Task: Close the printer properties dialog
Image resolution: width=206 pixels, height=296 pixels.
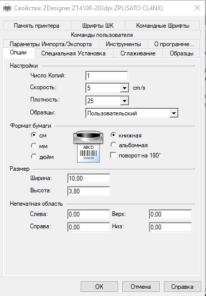Action: (197, 8)
